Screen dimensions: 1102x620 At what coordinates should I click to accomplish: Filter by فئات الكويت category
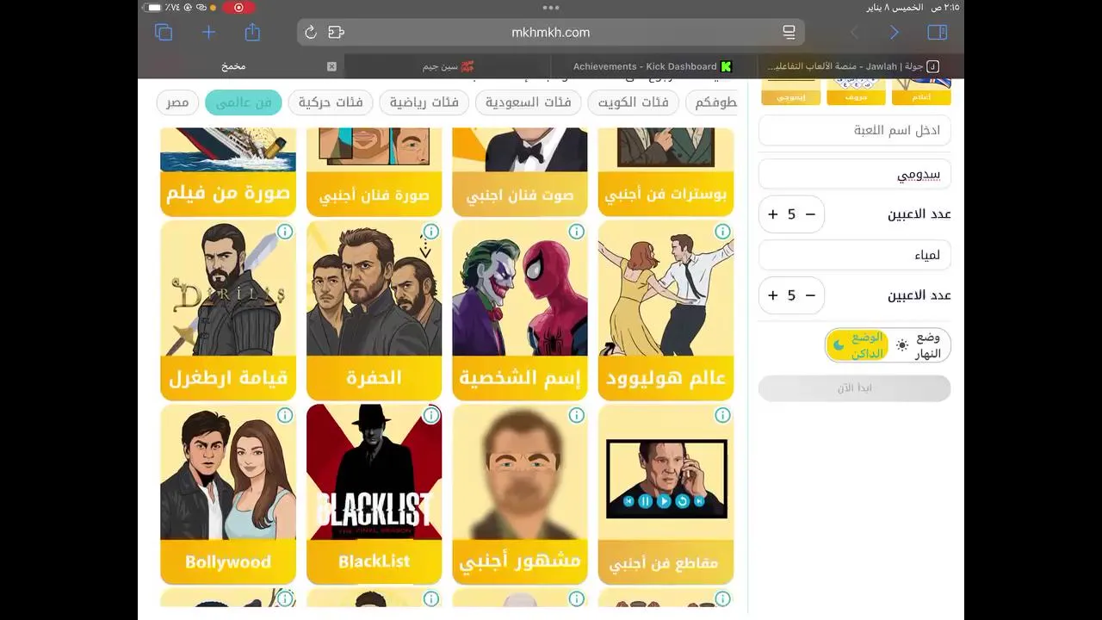634,102
